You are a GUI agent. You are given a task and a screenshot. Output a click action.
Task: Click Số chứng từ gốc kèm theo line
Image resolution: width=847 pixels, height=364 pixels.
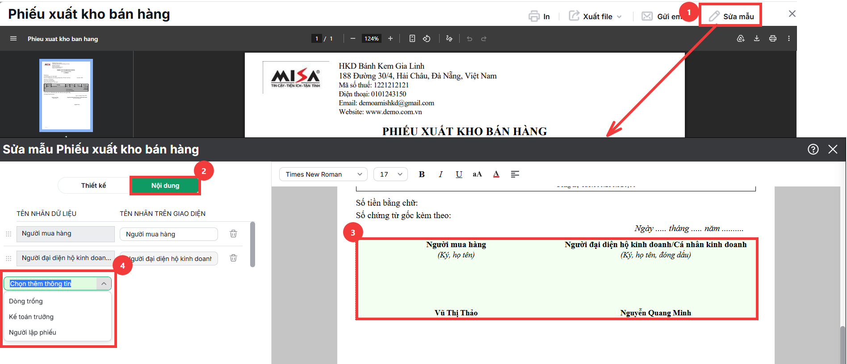coord(403,215)
